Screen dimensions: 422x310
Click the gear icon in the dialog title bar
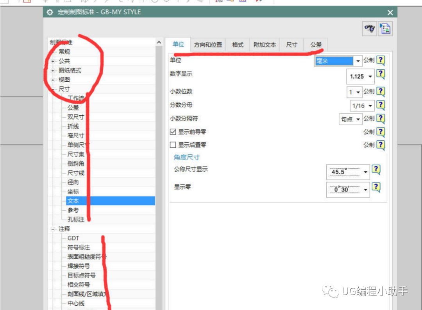(x=49, y=12)
